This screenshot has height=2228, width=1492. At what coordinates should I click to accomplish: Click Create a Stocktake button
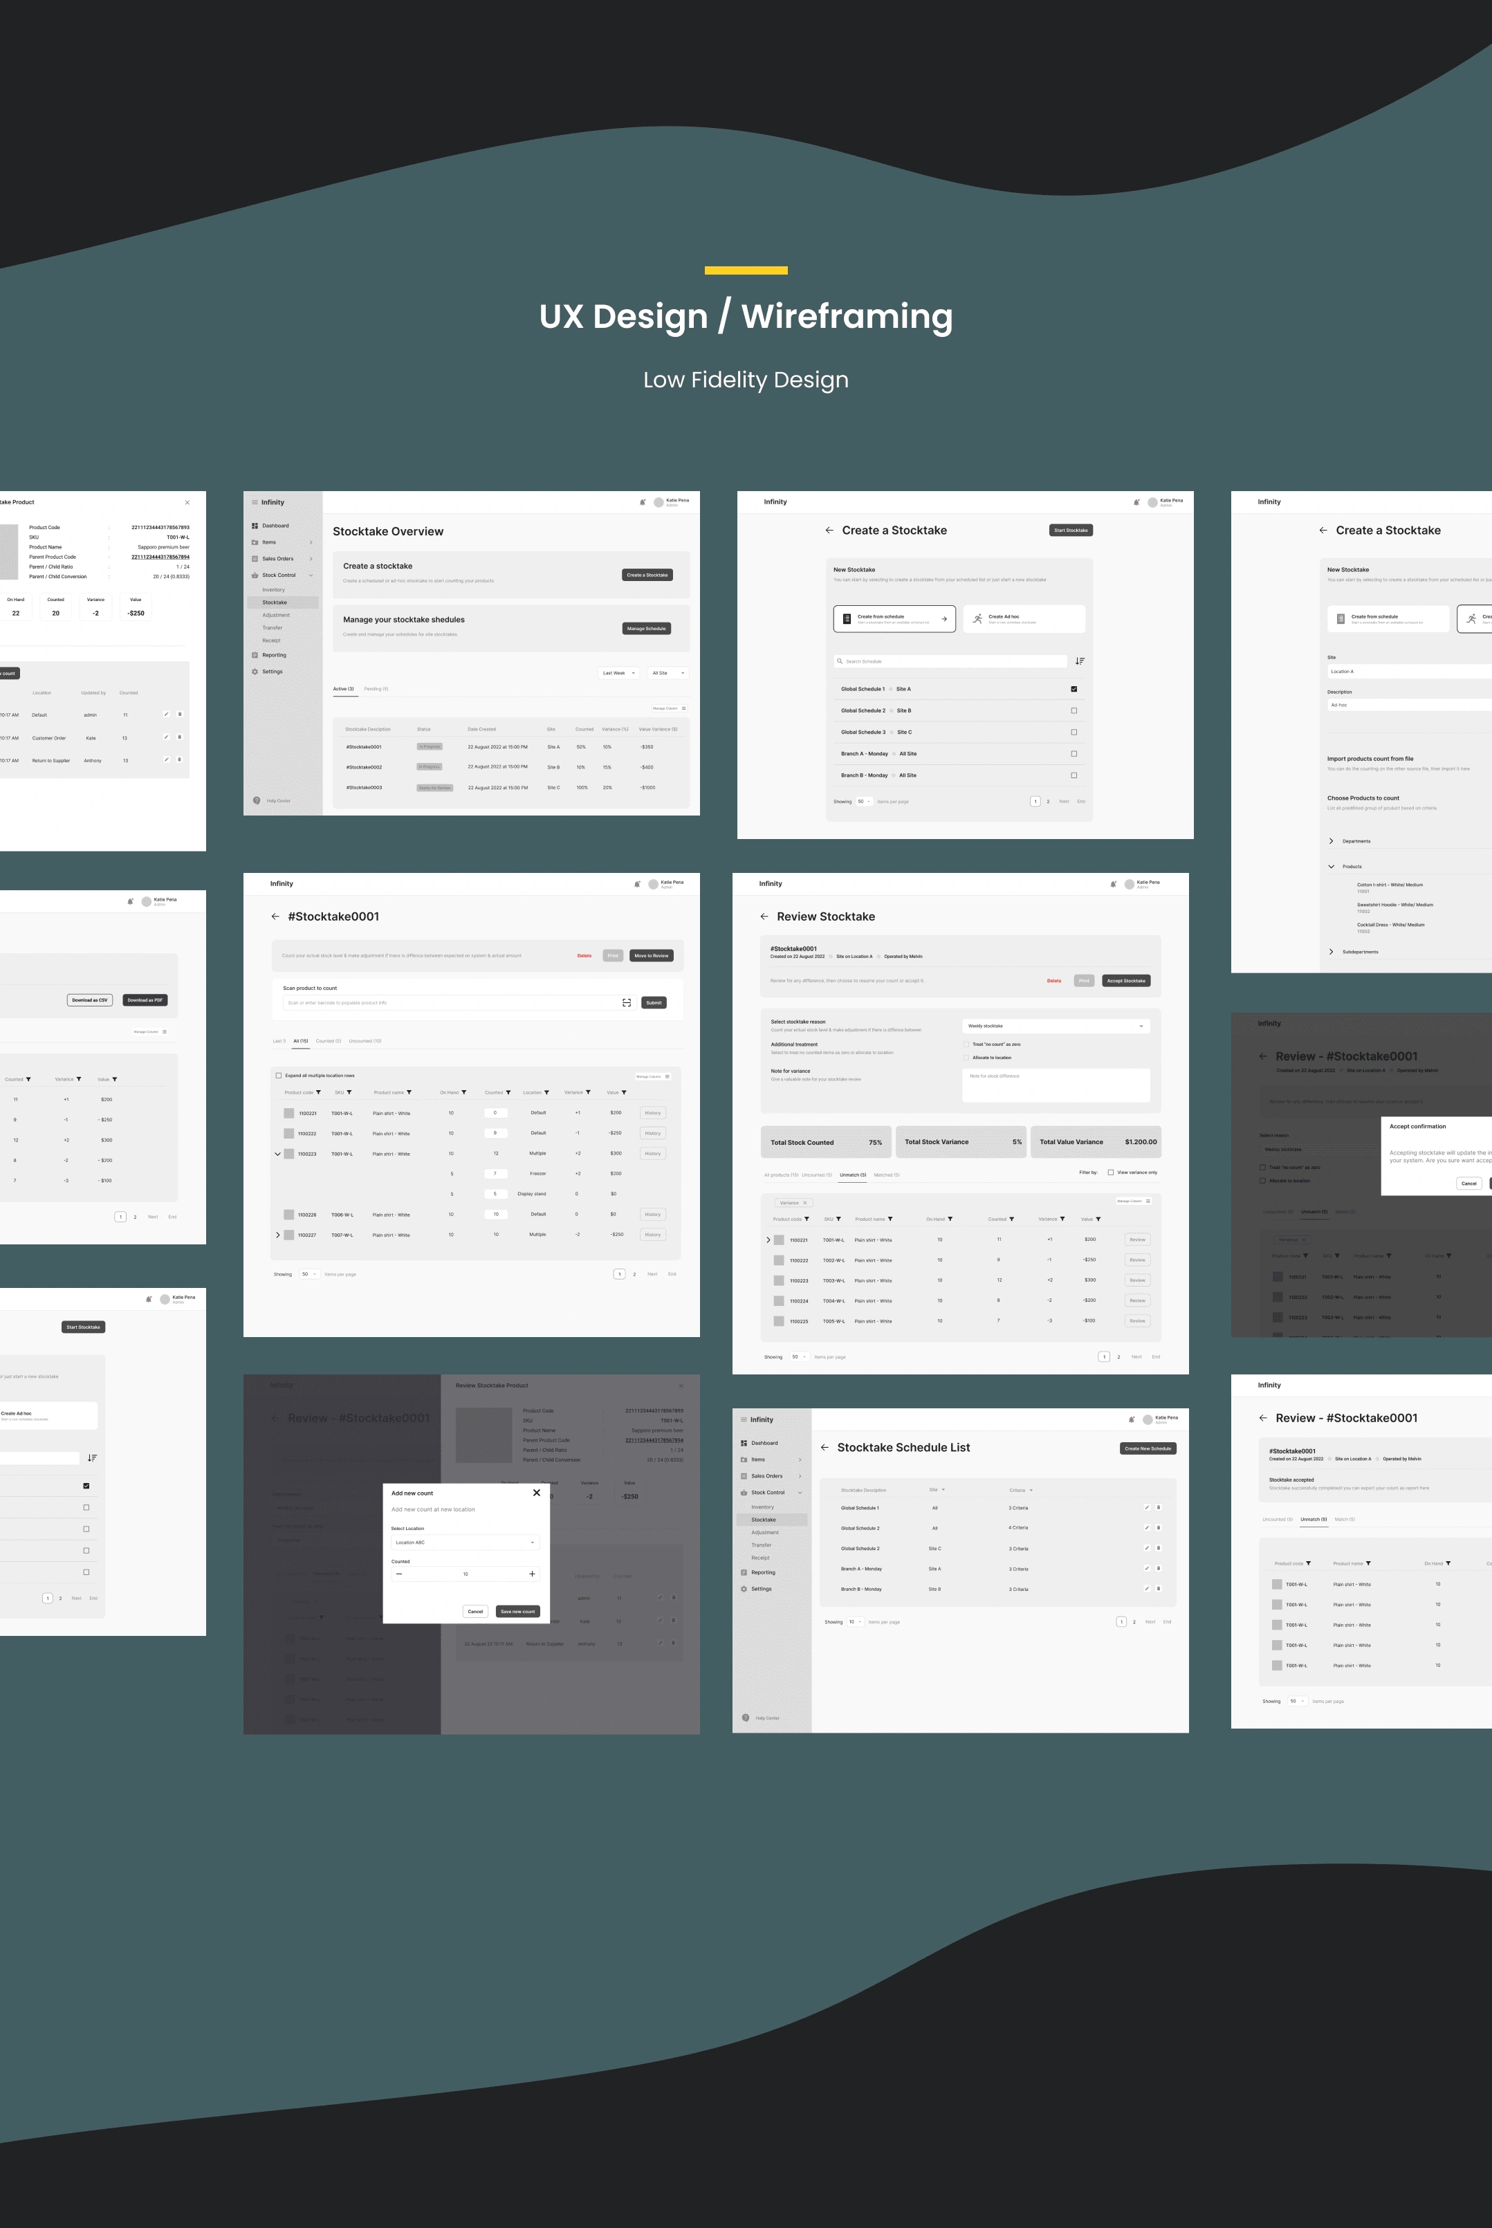click(x=647, y=575)
